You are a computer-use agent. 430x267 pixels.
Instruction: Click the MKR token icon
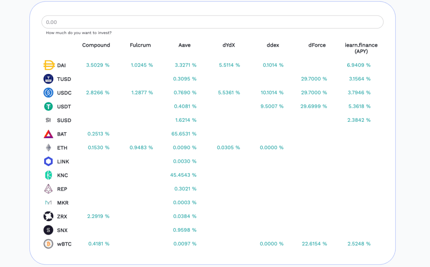coord(48,203)
